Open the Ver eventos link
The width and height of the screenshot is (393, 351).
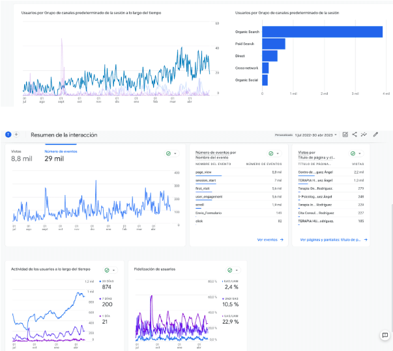[268, 240]
